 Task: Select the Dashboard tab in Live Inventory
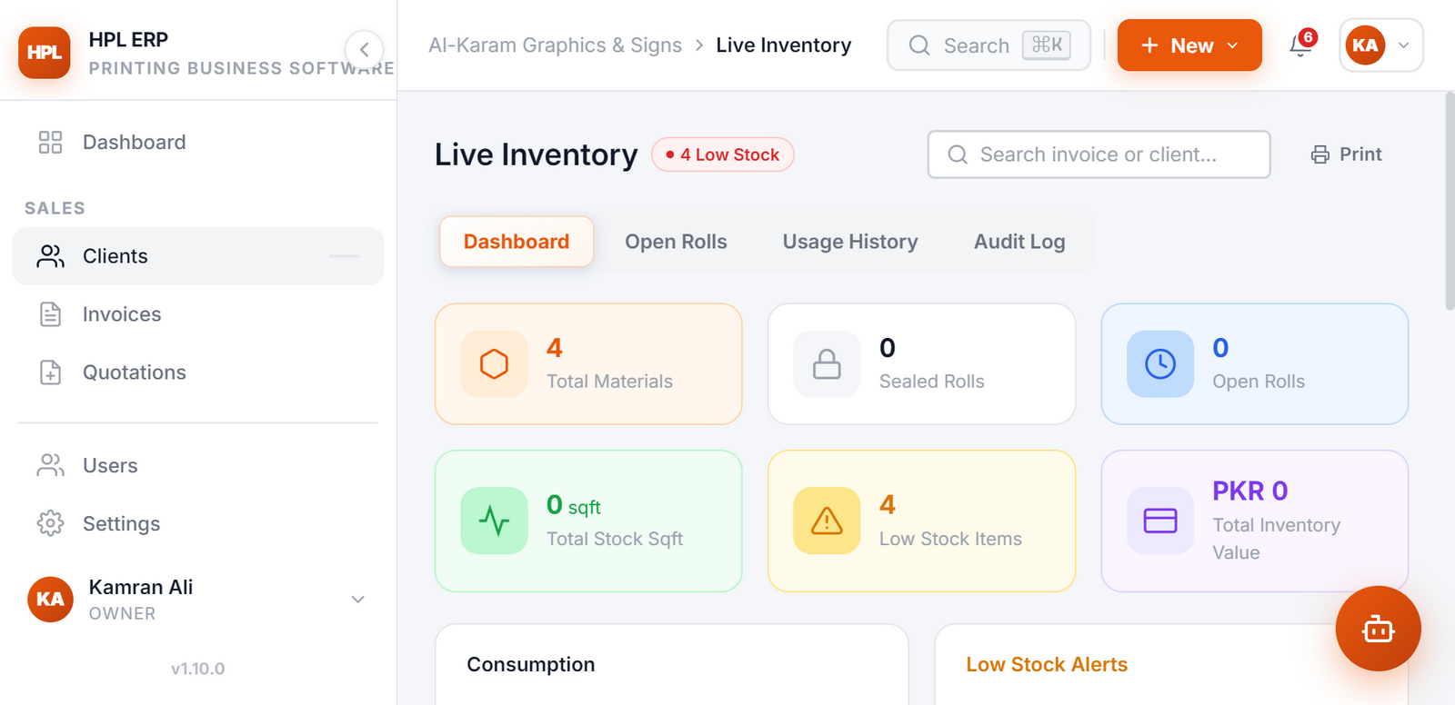click(517, 242)
